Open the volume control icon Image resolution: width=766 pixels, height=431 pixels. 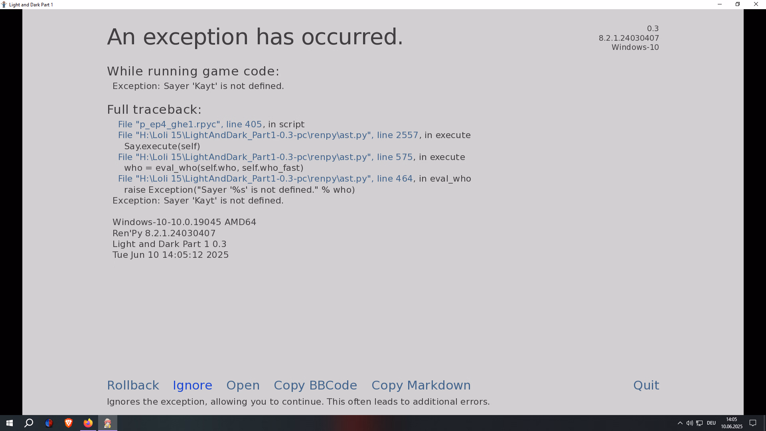click(x=689, y=423)
